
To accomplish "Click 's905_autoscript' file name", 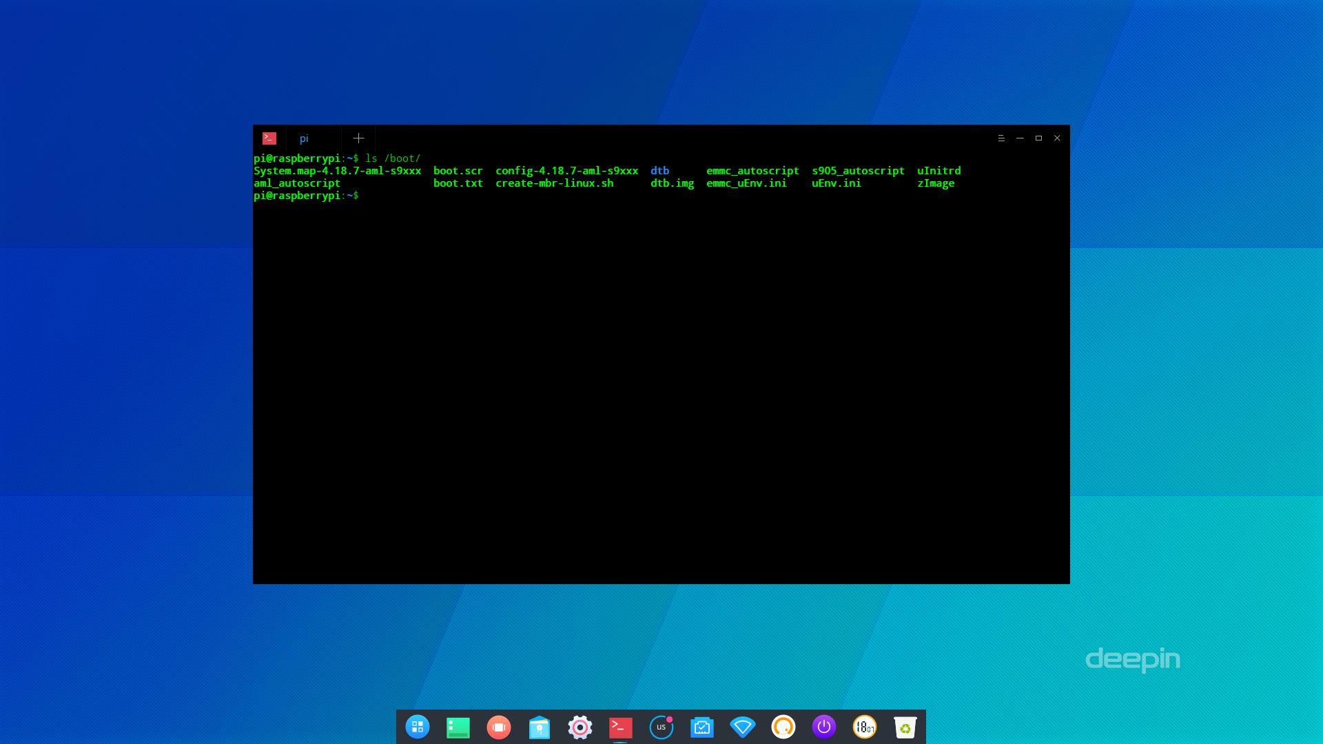I will pos(858,171).
